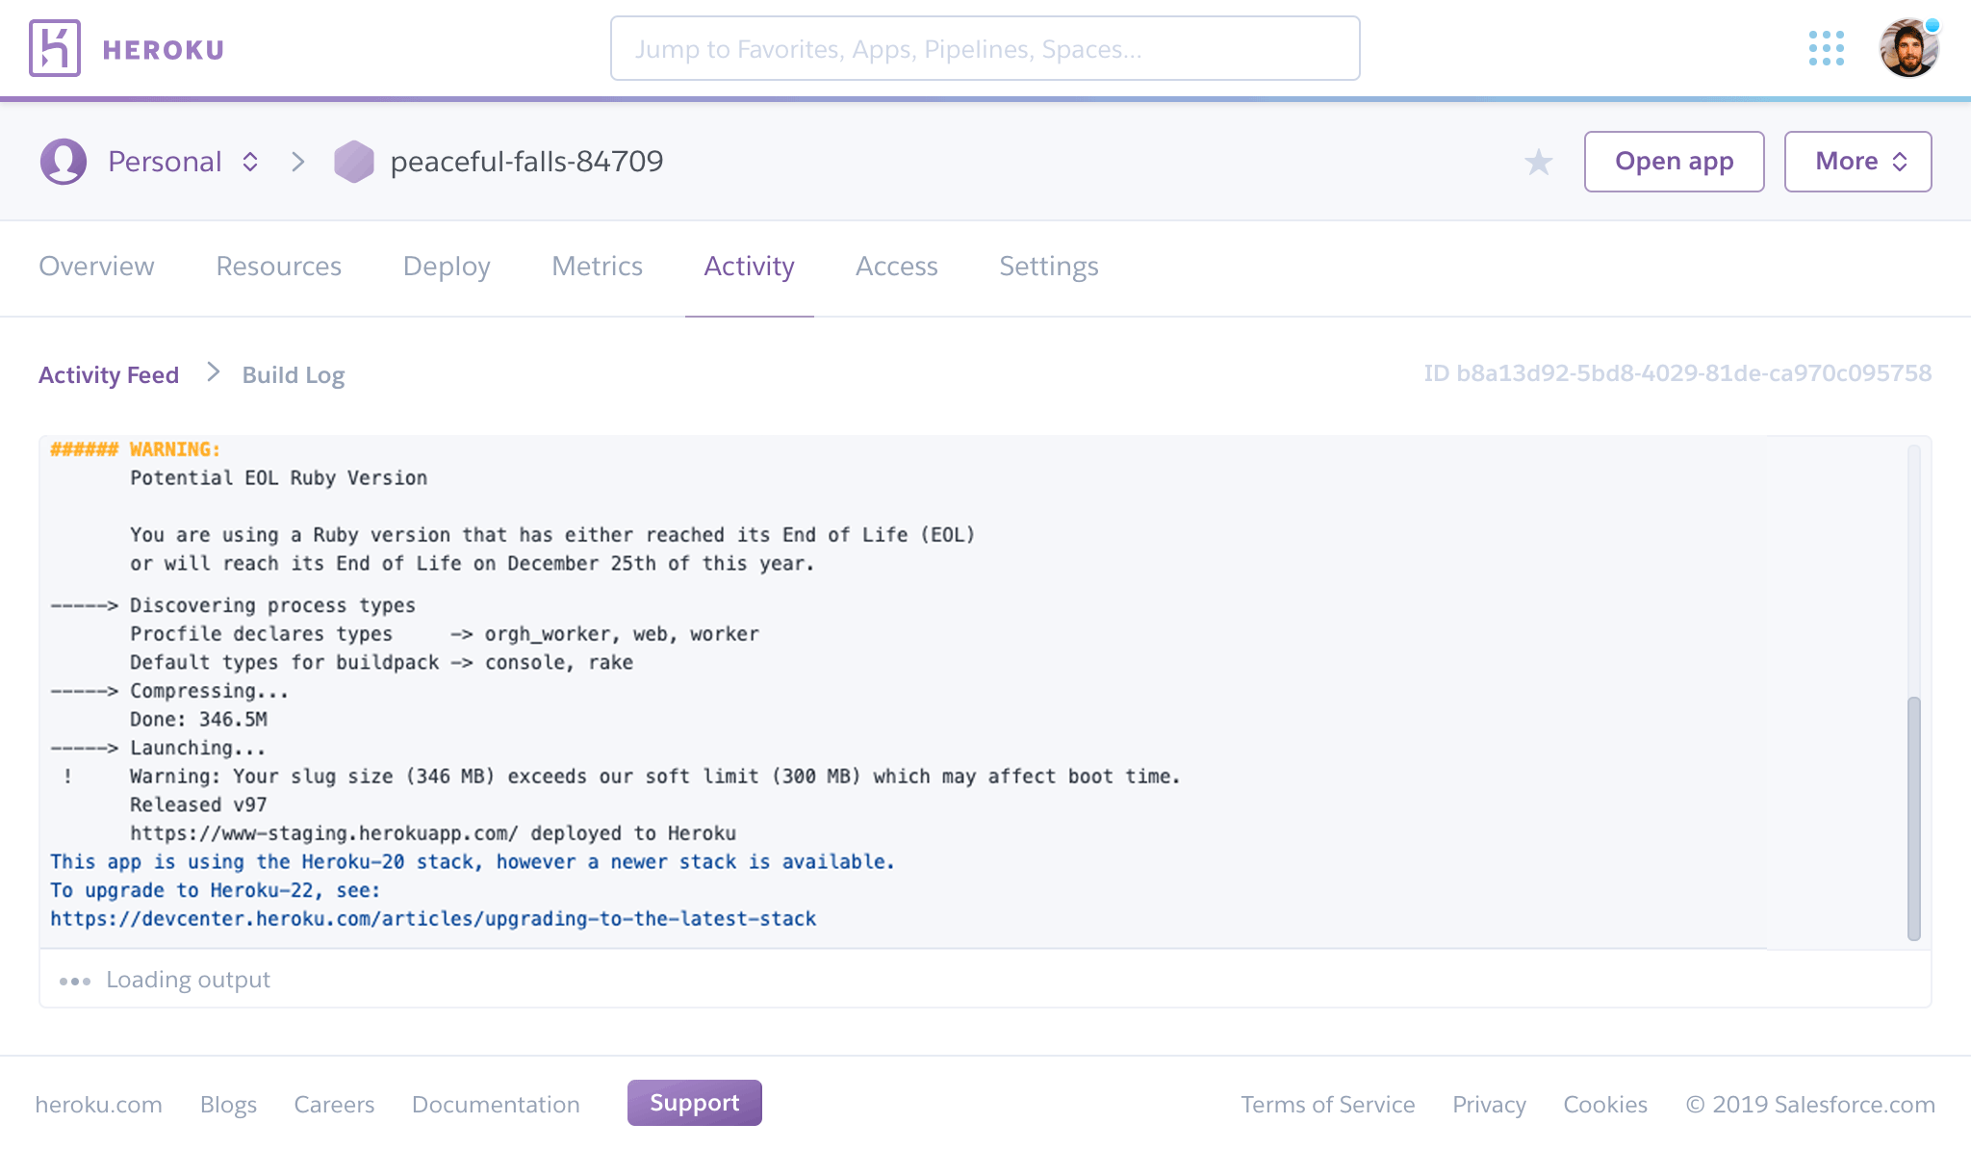
Task: Open the heroku.com footer link
Action: pos(98,1105)
